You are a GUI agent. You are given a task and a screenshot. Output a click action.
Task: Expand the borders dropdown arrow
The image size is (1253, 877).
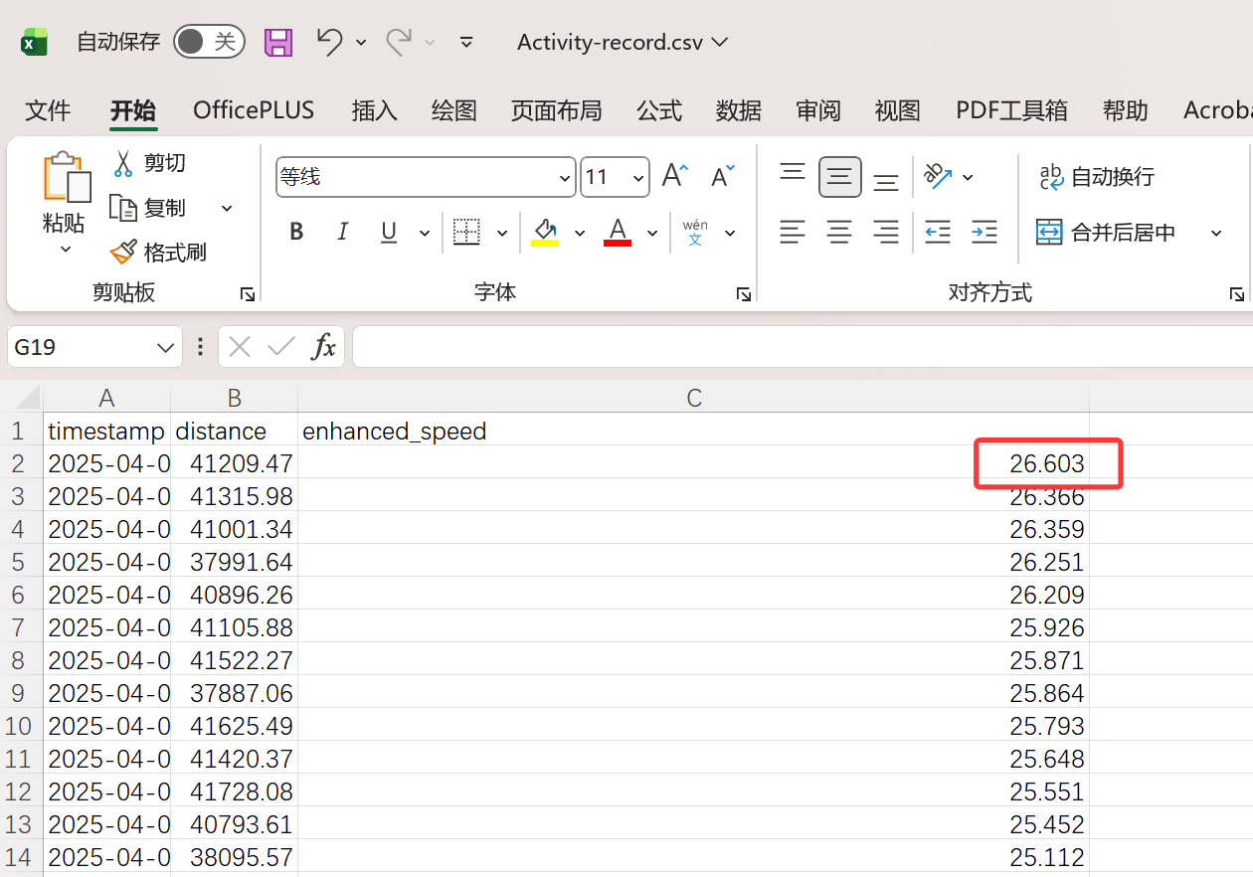(502, 233)
